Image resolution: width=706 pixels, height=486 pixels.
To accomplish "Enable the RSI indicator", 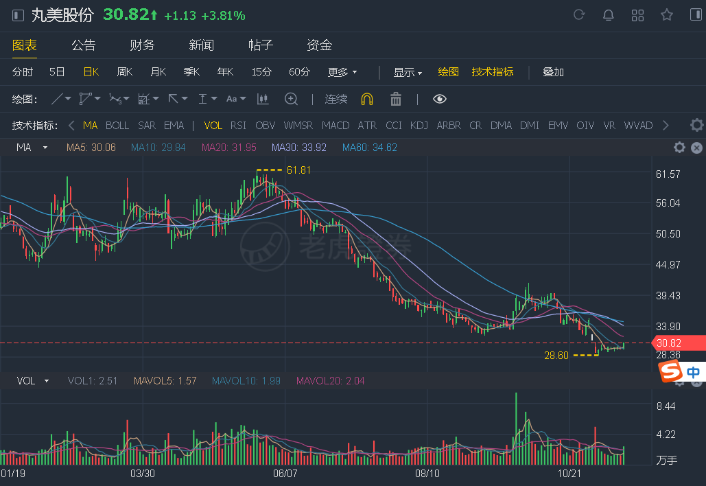I will point(238,125).
